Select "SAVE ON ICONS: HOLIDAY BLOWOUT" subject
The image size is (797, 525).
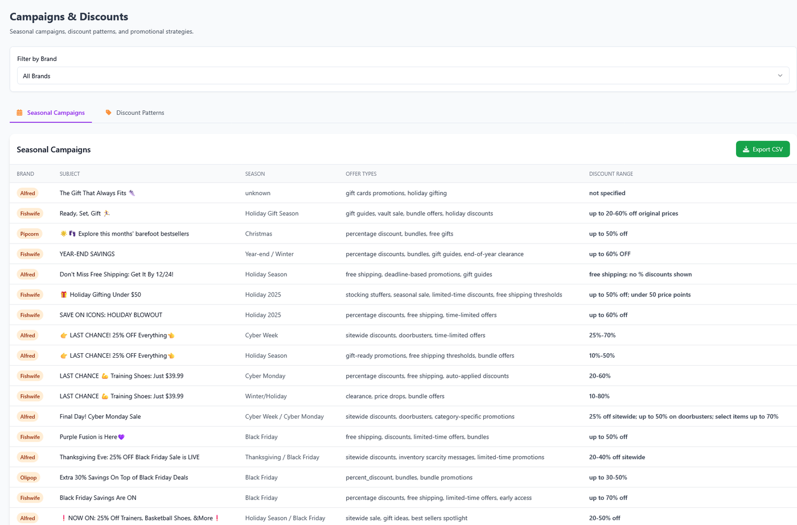(111, 315)
